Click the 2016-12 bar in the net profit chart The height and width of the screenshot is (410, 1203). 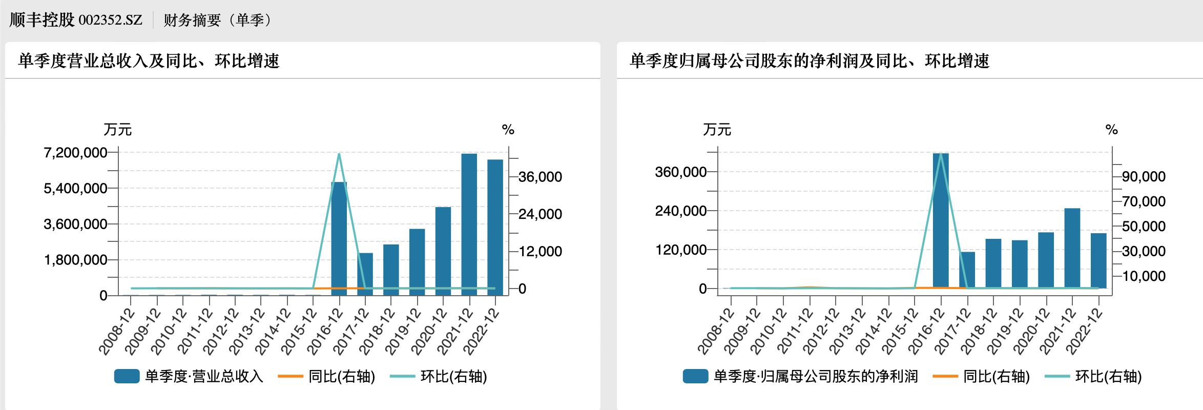941,220
